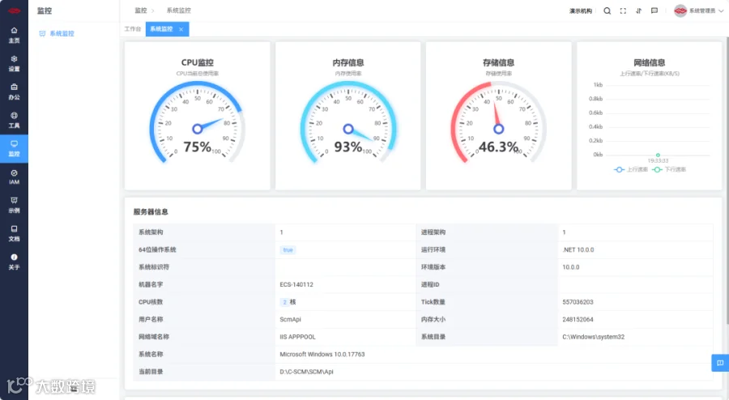The width and height of the screenshot is (729, 400).
Task: Toggle 下行速率 series in network chart legend
Action: tap(669, 169)
